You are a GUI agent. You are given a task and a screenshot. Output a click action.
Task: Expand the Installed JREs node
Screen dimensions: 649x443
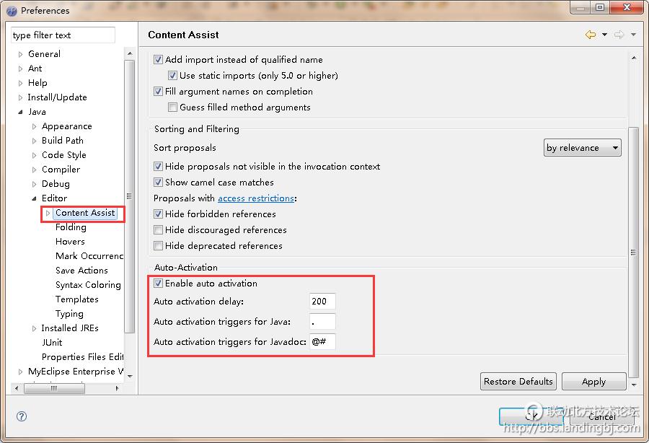34,328
